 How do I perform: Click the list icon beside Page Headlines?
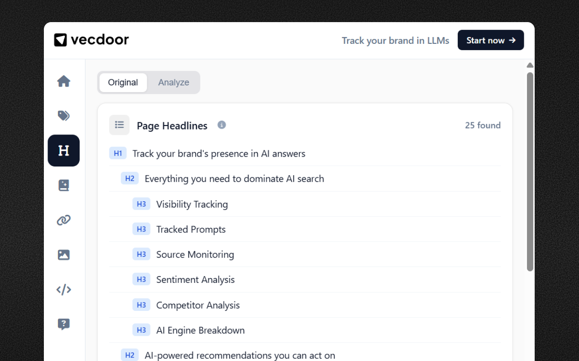point(119,125)
